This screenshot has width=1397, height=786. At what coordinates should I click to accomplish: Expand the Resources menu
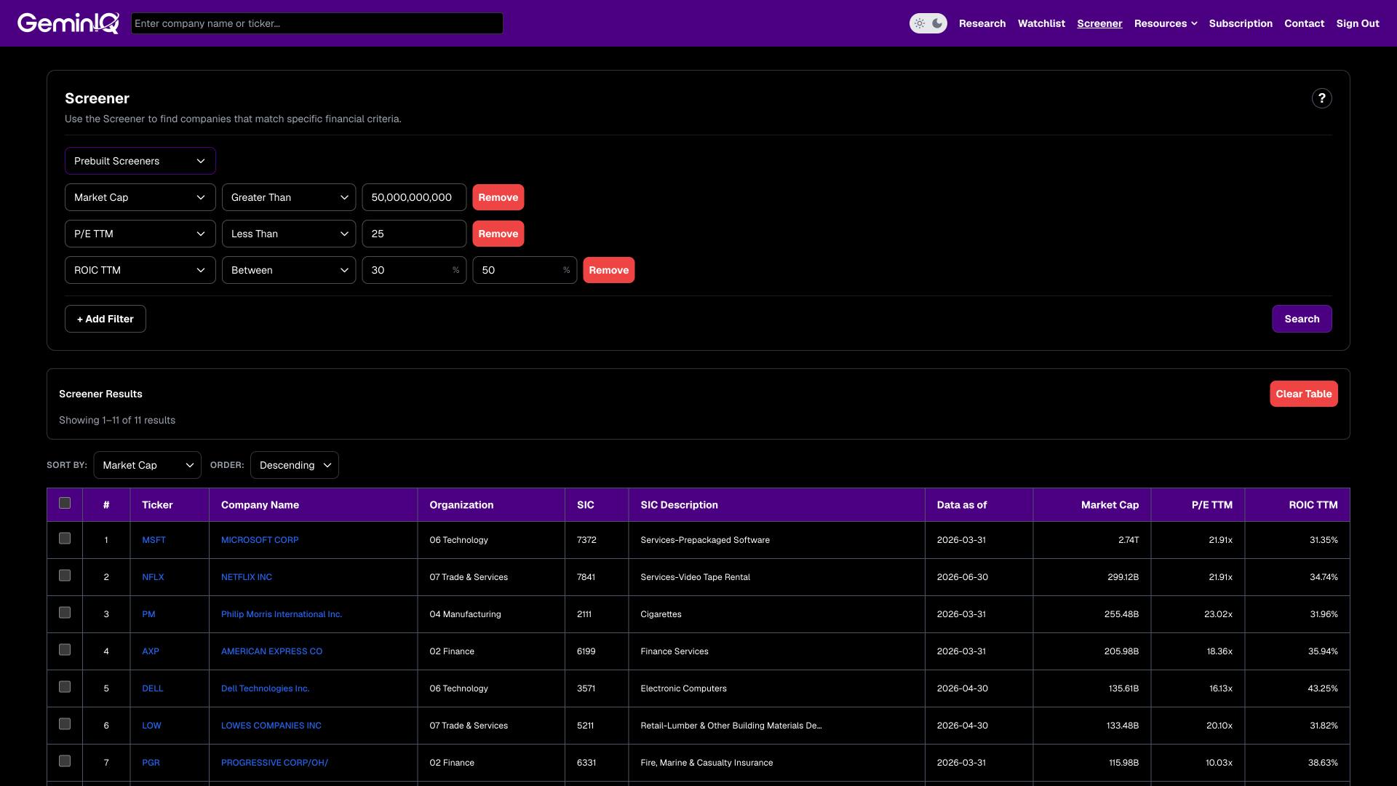pos(1166,23)
